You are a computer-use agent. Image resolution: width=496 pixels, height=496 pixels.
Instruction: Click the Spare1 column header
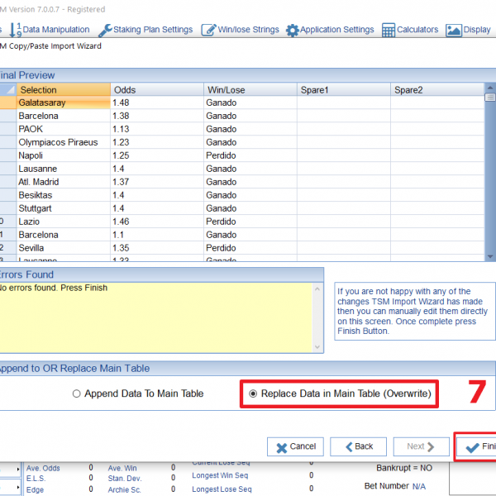pos(344,89)
